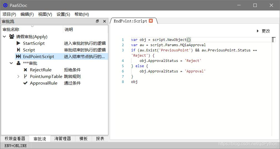280x149 pixels.
Task: Select the RejectRule tree item
Action: tap(41, 70)
